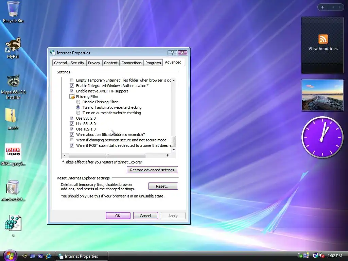Select Turn off automatic website checking
The image size is (348, 261).
[78, 107]
